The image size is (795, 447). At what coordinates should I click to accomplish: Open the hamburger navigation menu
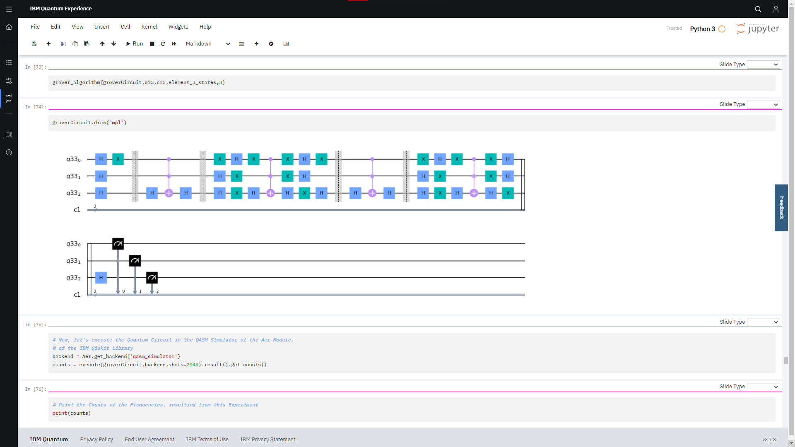[9, 9]
